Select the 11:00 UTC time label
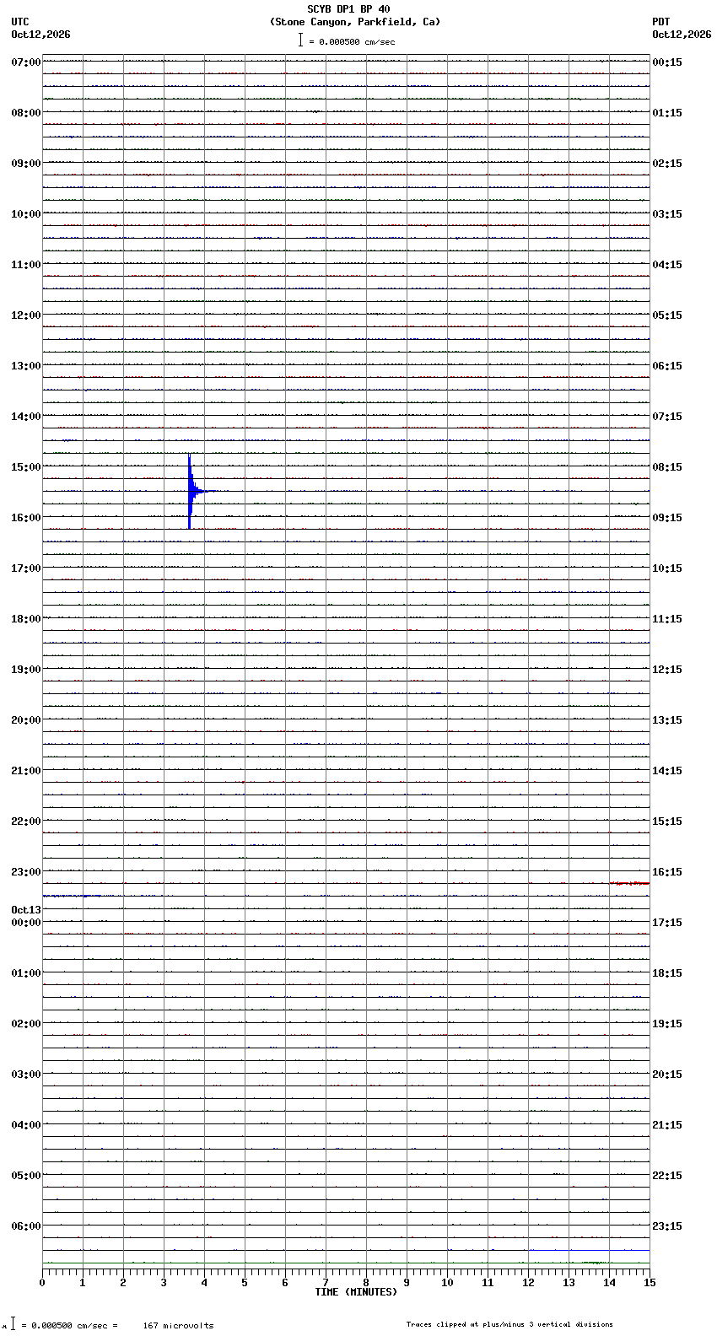717x1336 pixels. [x=26, y=265]
